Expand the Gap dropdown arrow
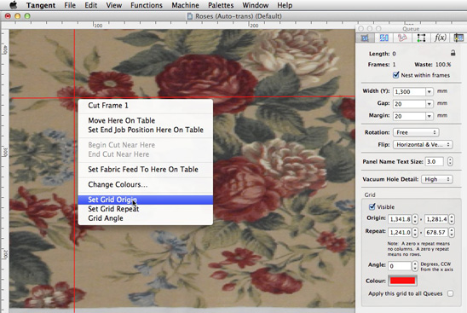Screen dimensions: 467x313 [x=429, y=104]
